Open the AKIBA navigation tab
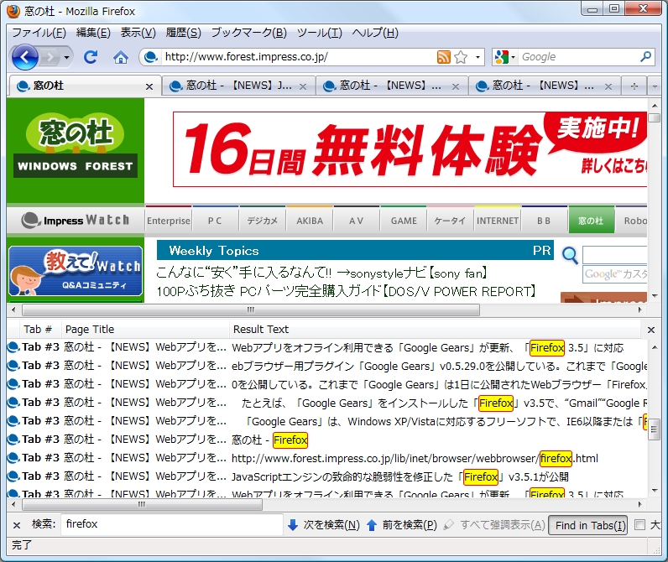This screenshot has width=668, height=562. (310, 221)
